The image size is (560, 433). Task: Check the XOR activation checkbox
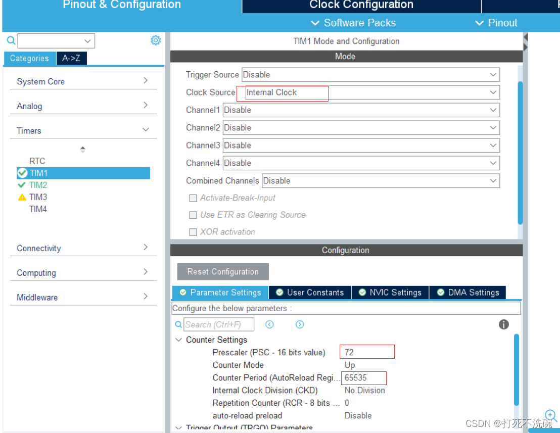[x=193, y=232]
